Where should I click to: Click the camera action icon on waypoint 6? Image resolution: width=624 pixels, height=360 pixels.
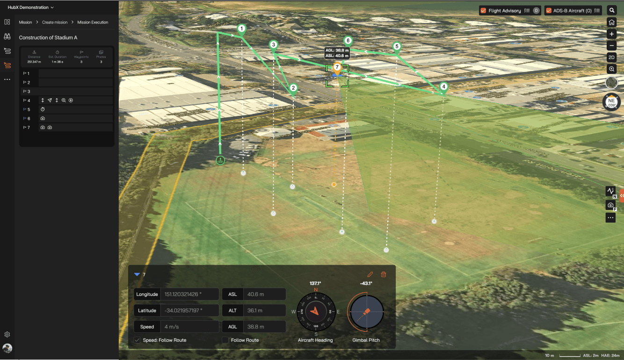coord(43,118)
